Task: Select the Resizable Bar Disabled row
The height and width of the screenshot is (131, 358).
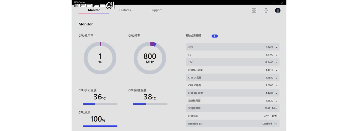Action: tap(233, 124)
